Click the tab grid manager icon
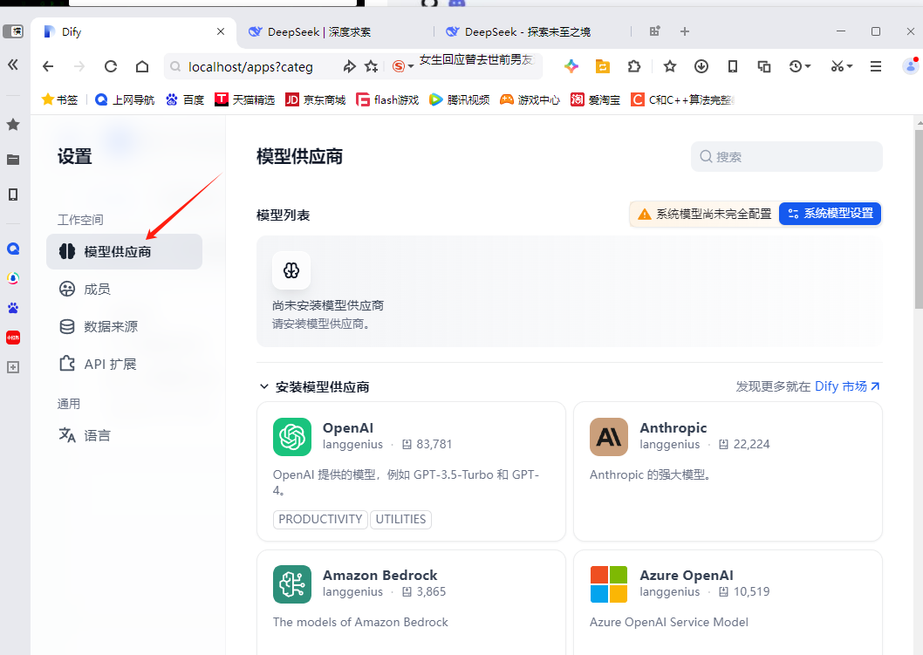 (654, 31)
